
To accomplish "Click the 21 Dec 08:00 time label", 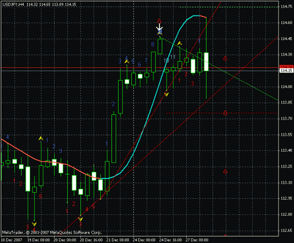I will click(118, 240).
